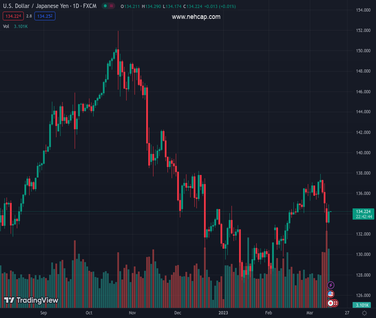The height and width of the screenshot is (318, 376).
Task: Click the Vol value 3.101K in legend
Action: (x=21, y=26)
